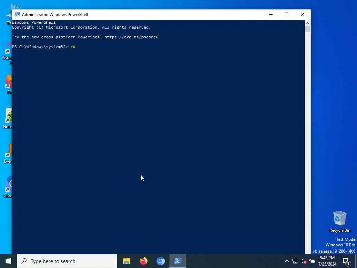Viewport: 357px width, 268px height.
Task: Click the 'PS C:\Windows\system32>' prompt text
Action: (x=40, y=47)
